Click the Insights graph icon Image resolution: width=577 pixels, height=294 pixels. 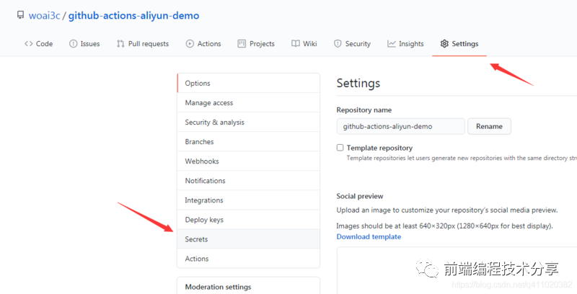[392, 44]
